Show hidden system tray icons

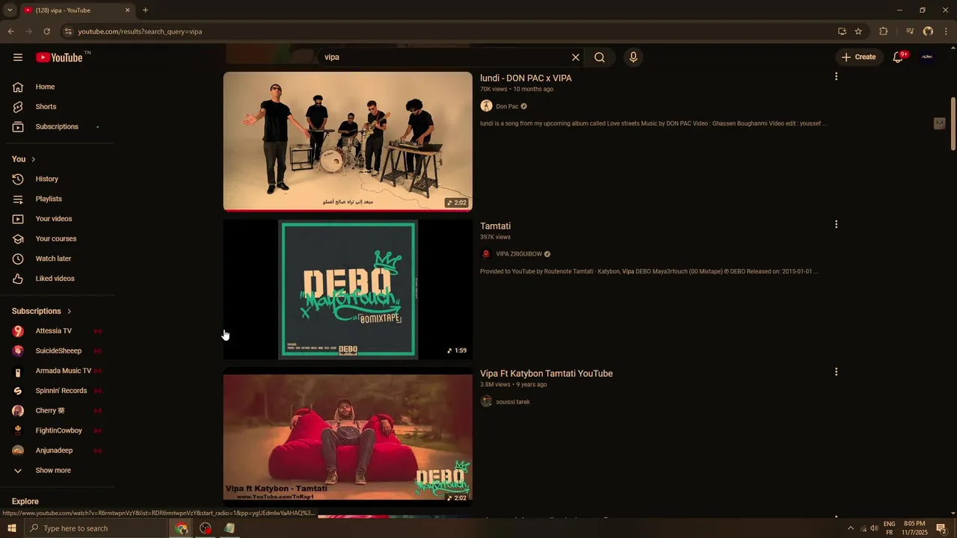tap(850, 528)
